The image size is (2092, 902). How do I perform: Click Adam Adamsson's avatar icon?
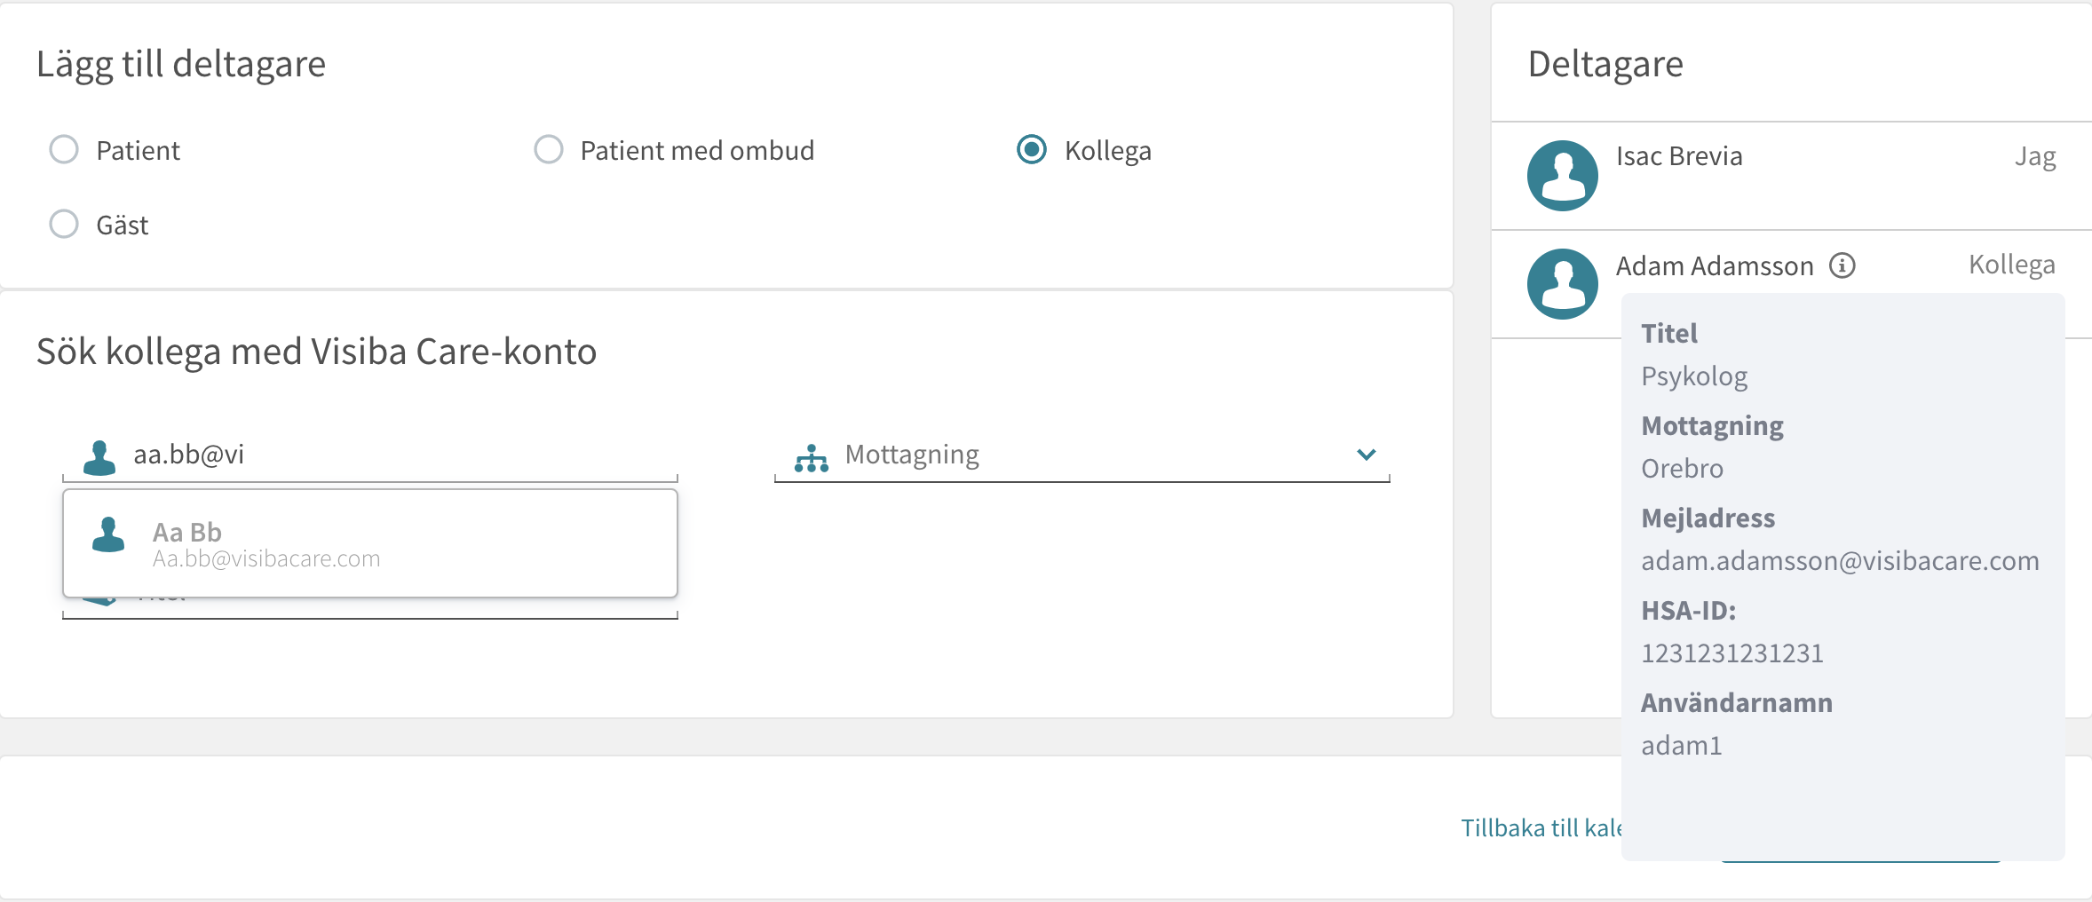1563,284
